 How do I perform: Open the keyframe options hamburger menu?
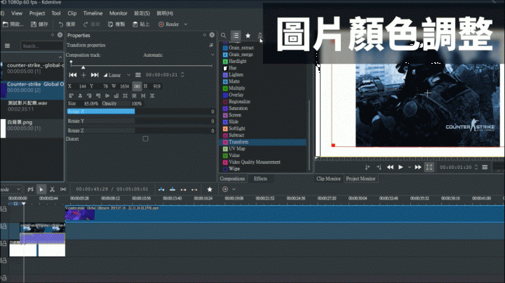pos(138,75)
